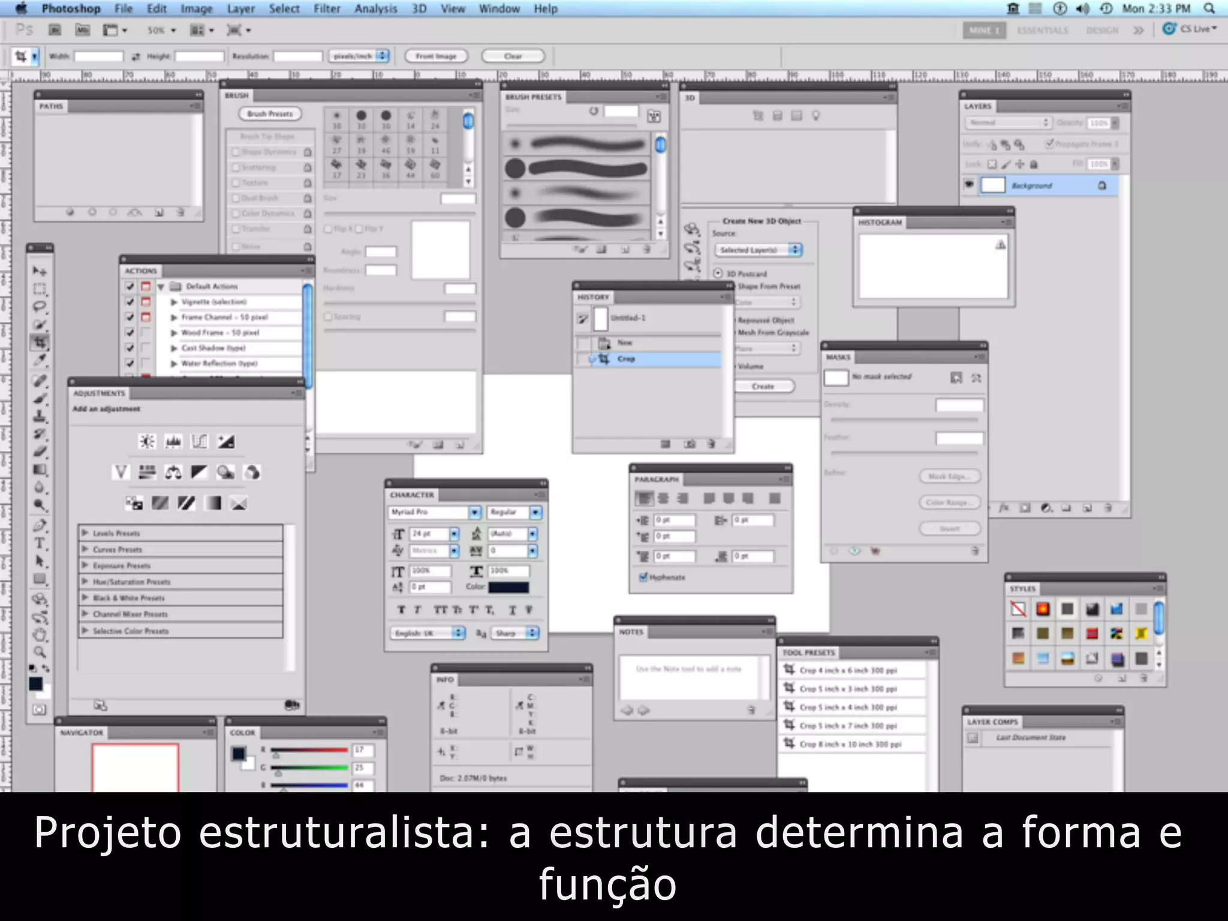Select the Clone Stamp tool

click(40, 415)
